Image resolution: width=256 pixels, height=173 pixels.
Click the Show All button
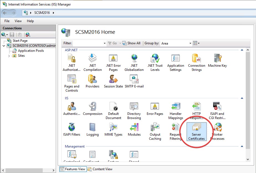[x=131, y=43]
